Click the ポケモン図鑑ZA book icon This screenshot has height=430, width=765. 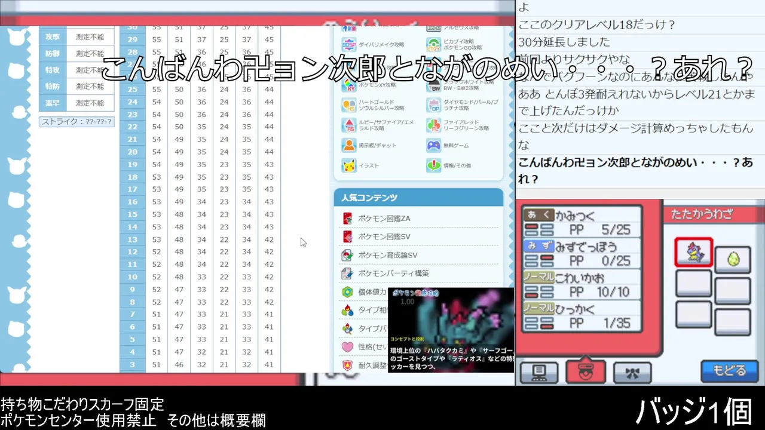pyautogui.click(x=347, y=219)
